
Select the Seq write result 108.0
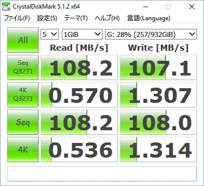158,122
